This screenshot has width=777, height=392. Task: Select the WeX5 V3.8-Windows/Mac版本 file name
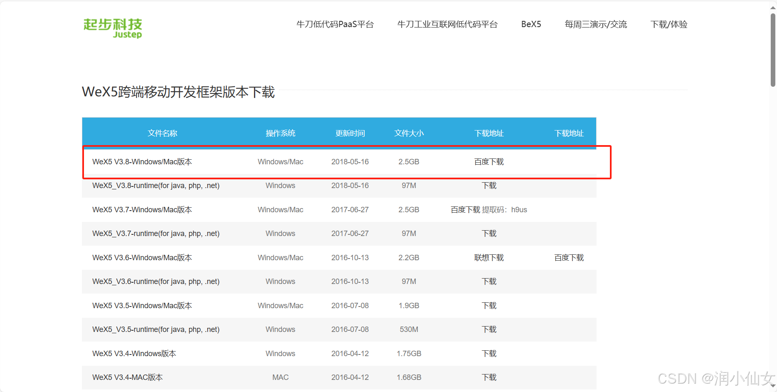(142, 162)
